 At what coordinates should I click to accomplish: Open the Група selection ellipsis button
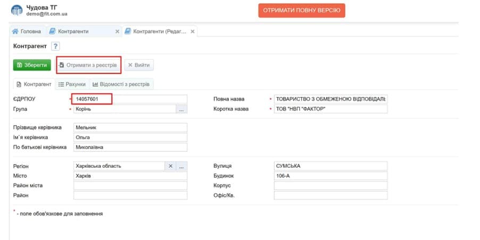181,109
